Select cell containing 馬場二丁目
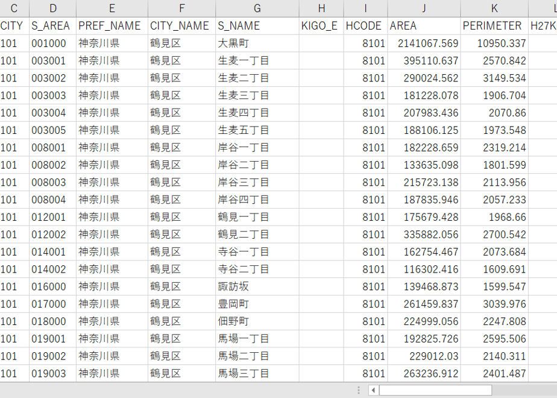The height and width of the screenshot is (398, 557). (257, 357)
